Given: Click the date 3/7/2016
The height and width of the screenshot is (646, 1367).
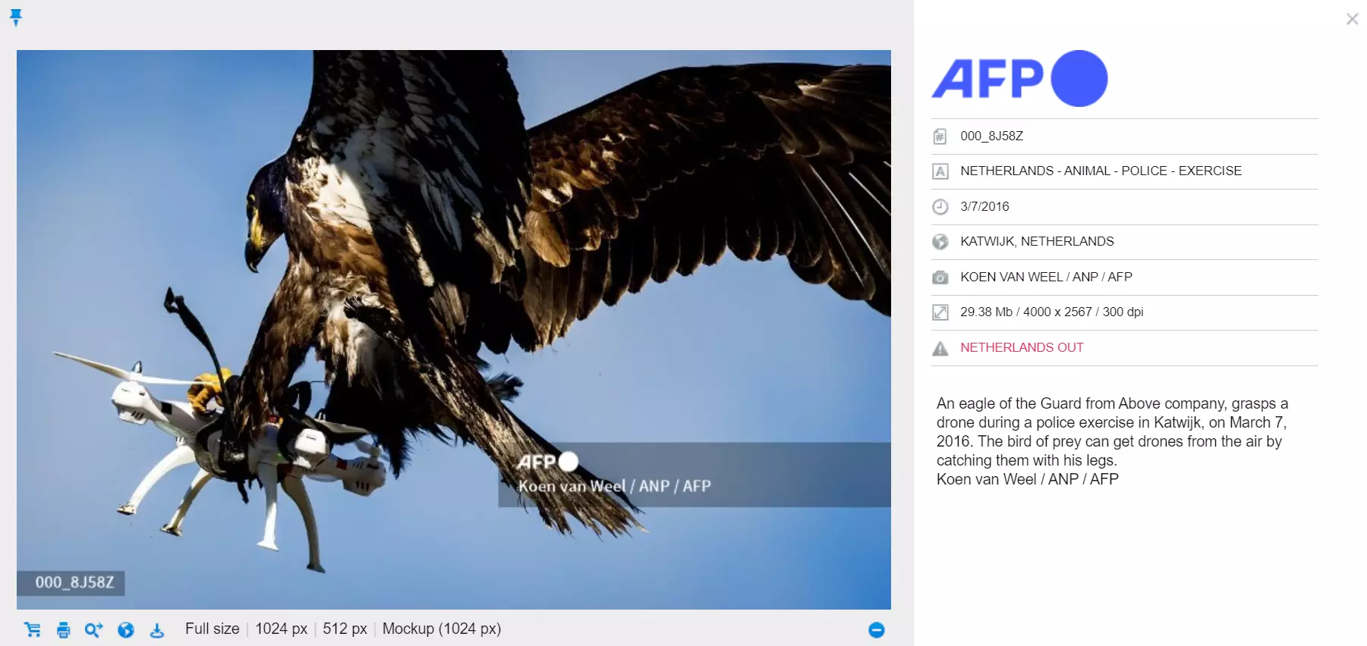Looking at the screenshot, I should [984, 206].
